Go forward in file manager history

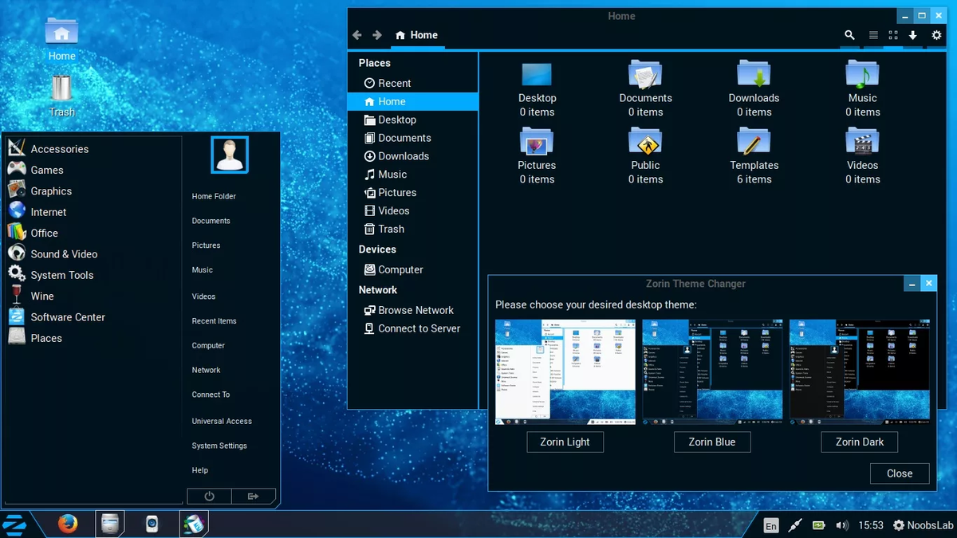coord(377,35)
